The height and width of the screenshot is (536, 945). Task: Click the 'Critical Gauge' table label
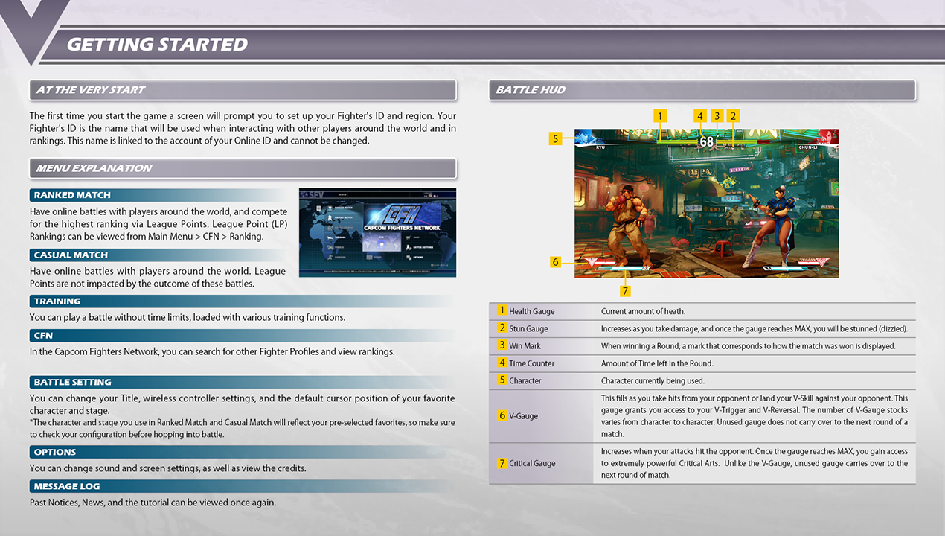(x=533, y=464)
